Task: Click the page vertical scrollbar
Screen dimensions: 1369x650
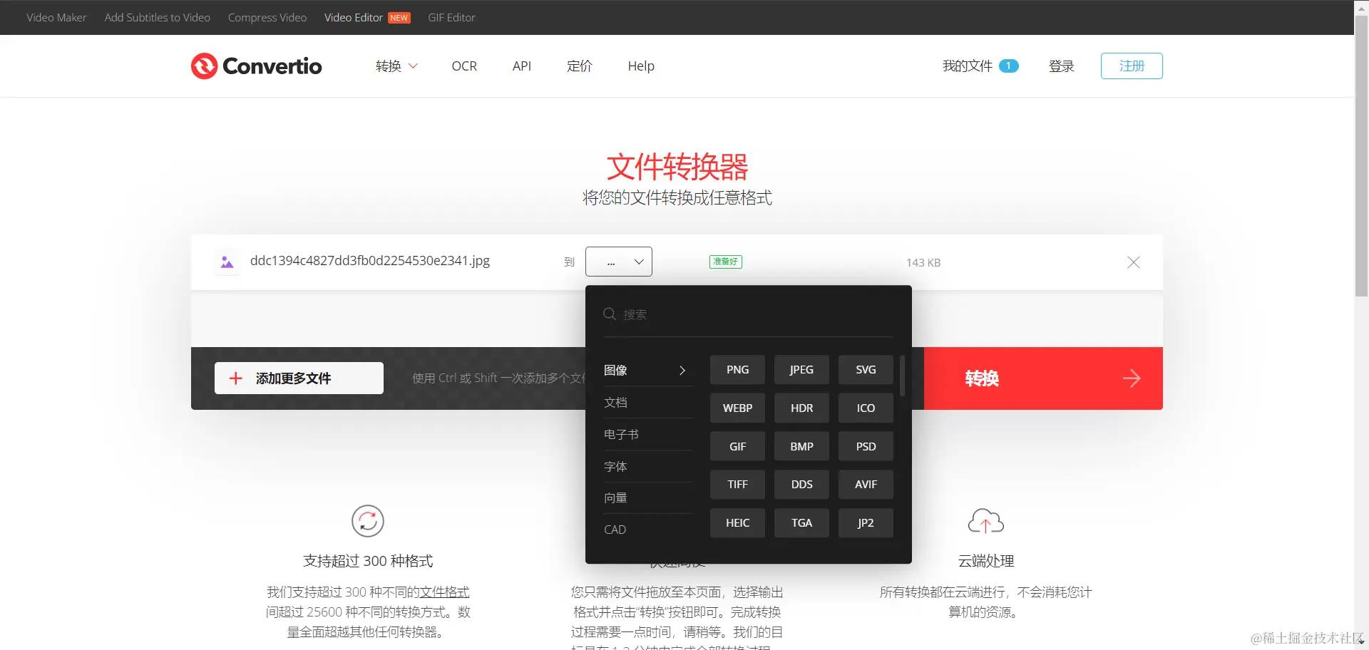Action: (1361, 157)
